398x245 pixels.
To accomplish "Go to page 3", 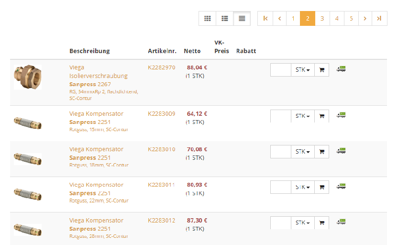I will point(322,19).
